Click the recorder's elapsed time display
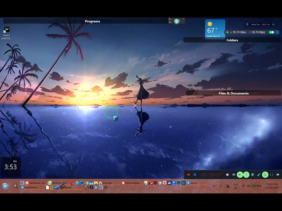Viewport: 282px width, 211px height. pyautogui.click(x=211, y=175)
